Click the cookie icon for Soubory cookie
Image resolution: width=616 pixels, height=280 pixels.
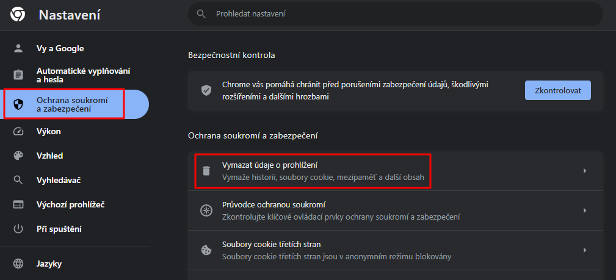tap(206, 250)
